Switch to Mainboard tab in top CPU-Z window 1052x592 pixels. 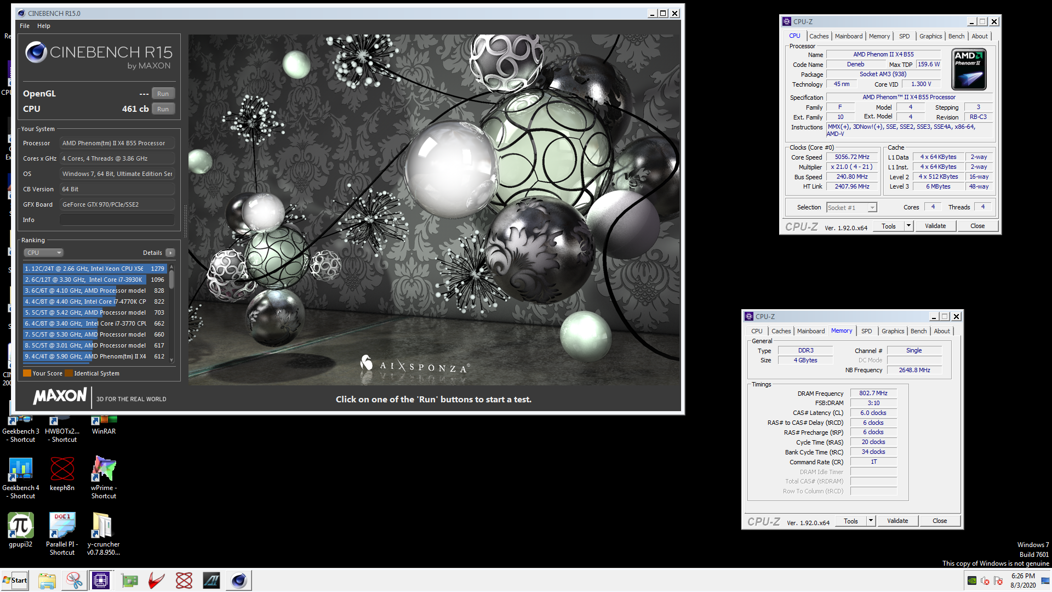click(849, 36)
